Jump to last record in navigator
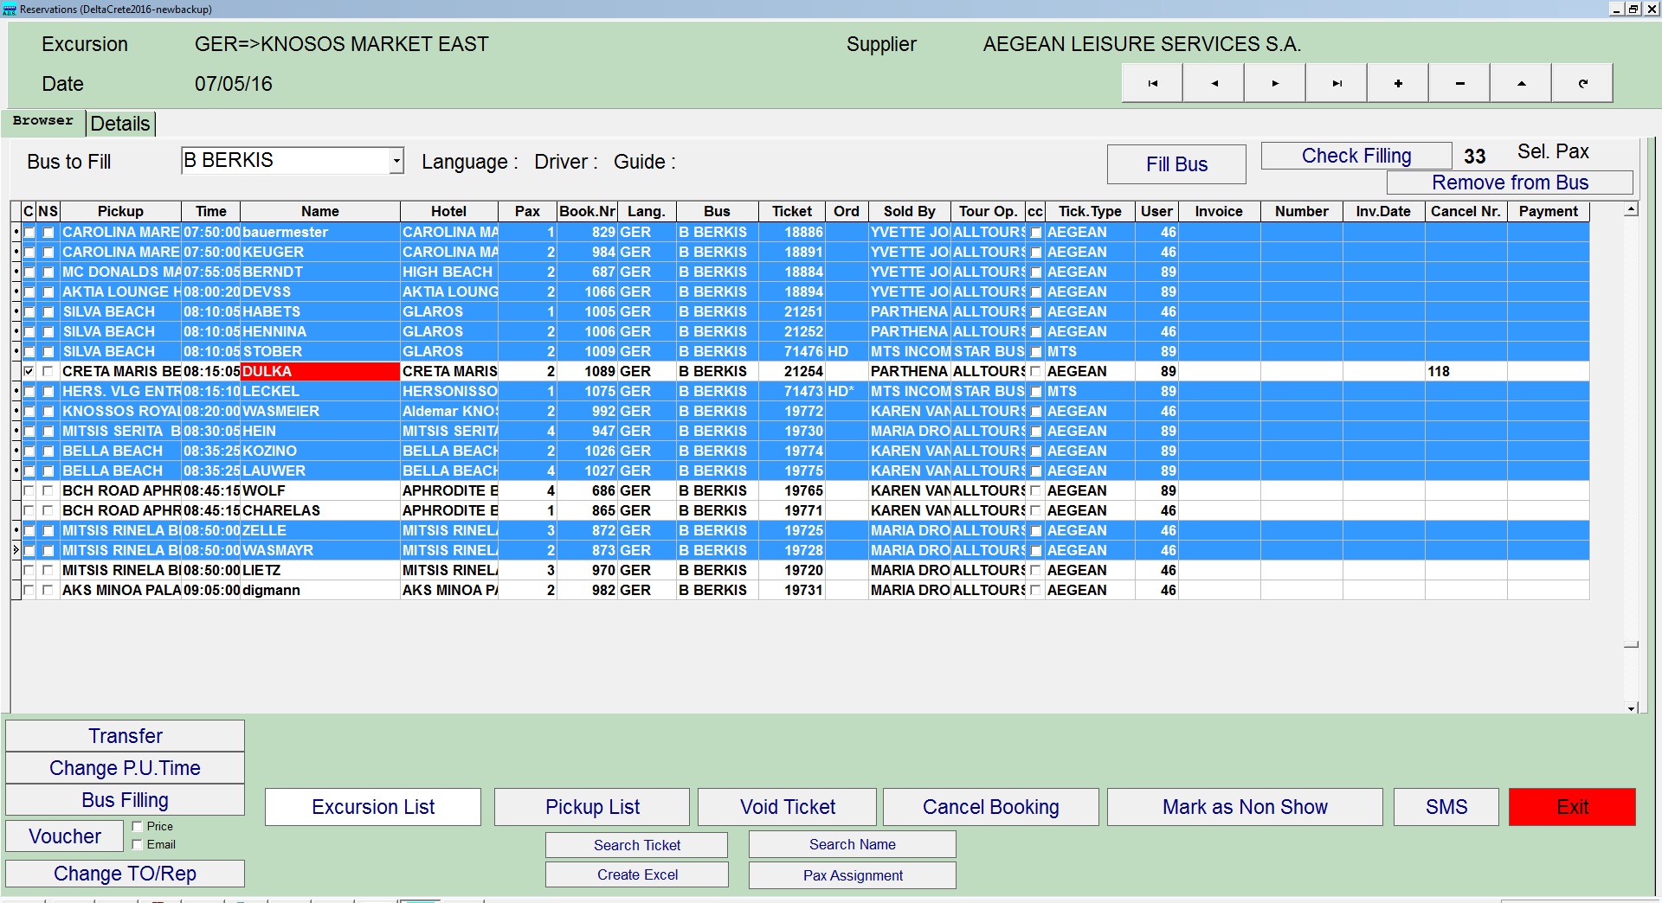This screenshot has width=1662, height=903. (1337, 84)
